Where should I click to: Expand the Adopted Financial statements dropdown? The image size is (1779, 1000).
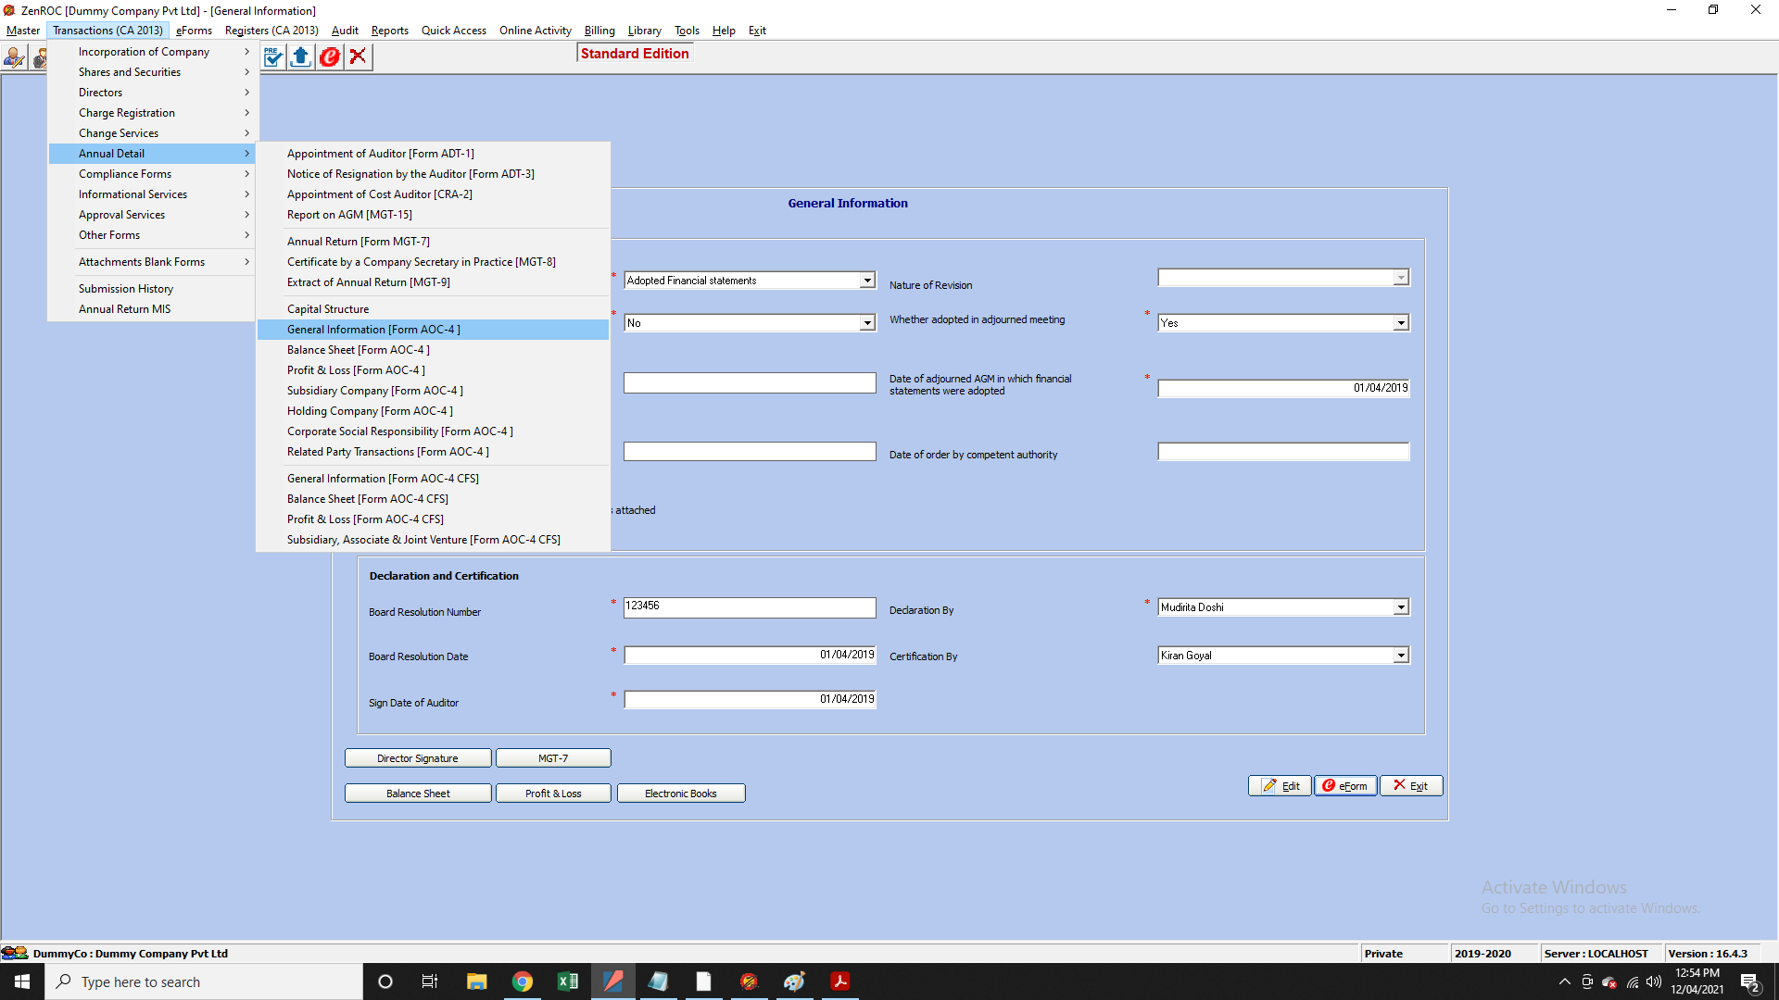tap(867, 281)
